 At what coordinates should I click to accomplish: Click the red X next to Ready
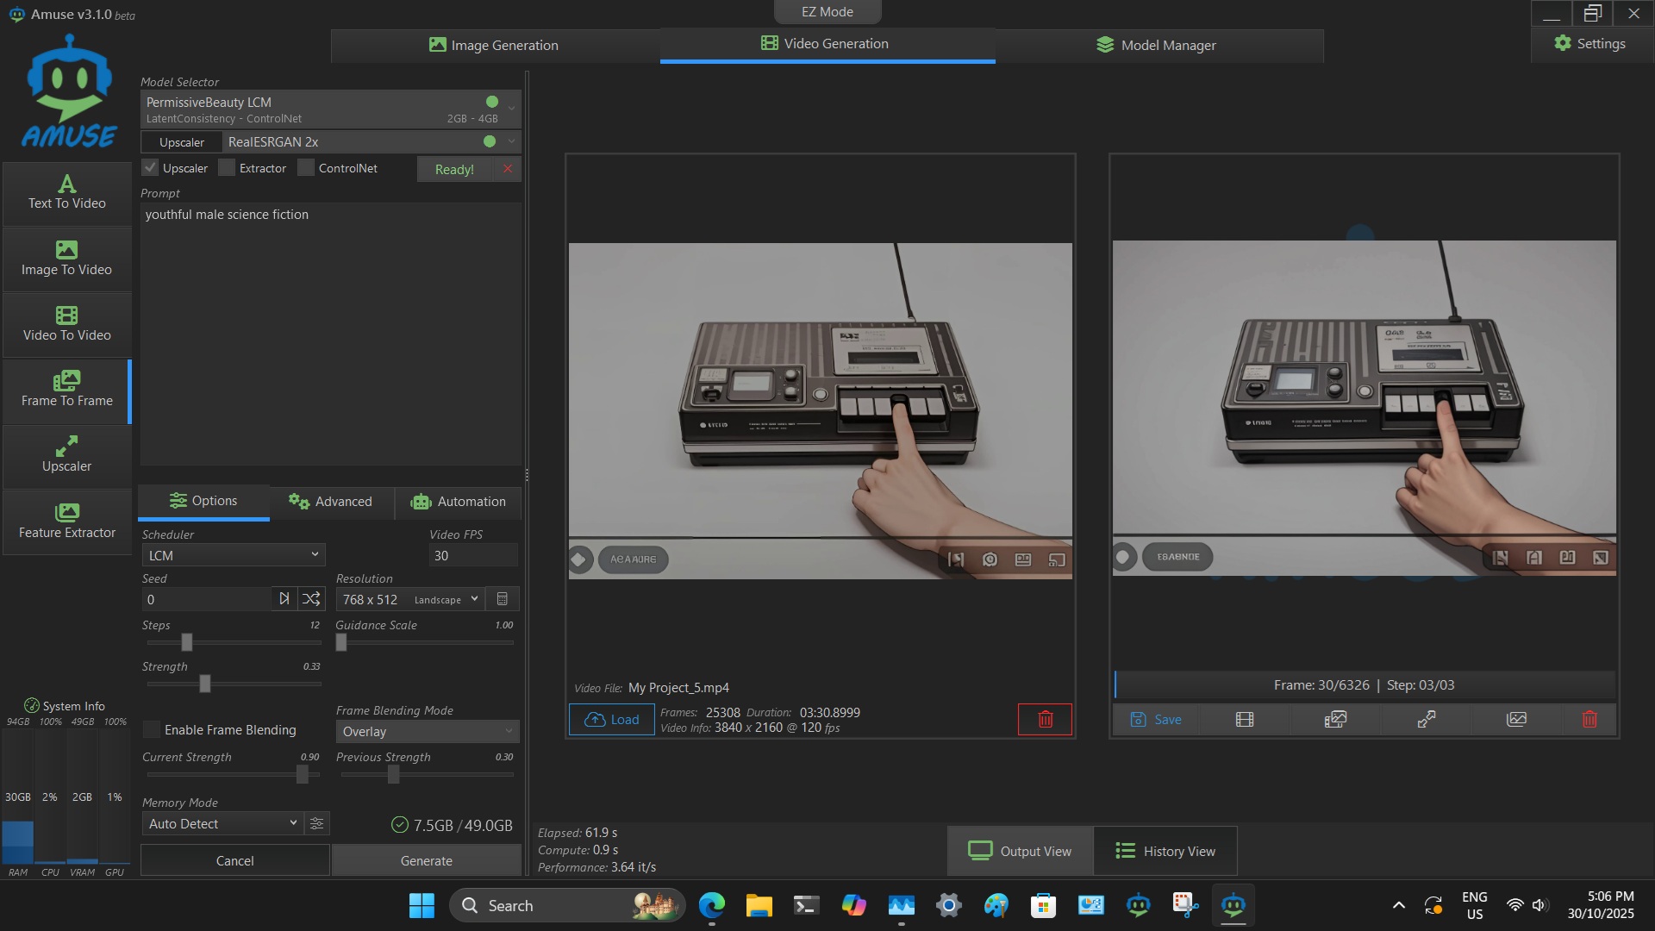pos(508,169)
